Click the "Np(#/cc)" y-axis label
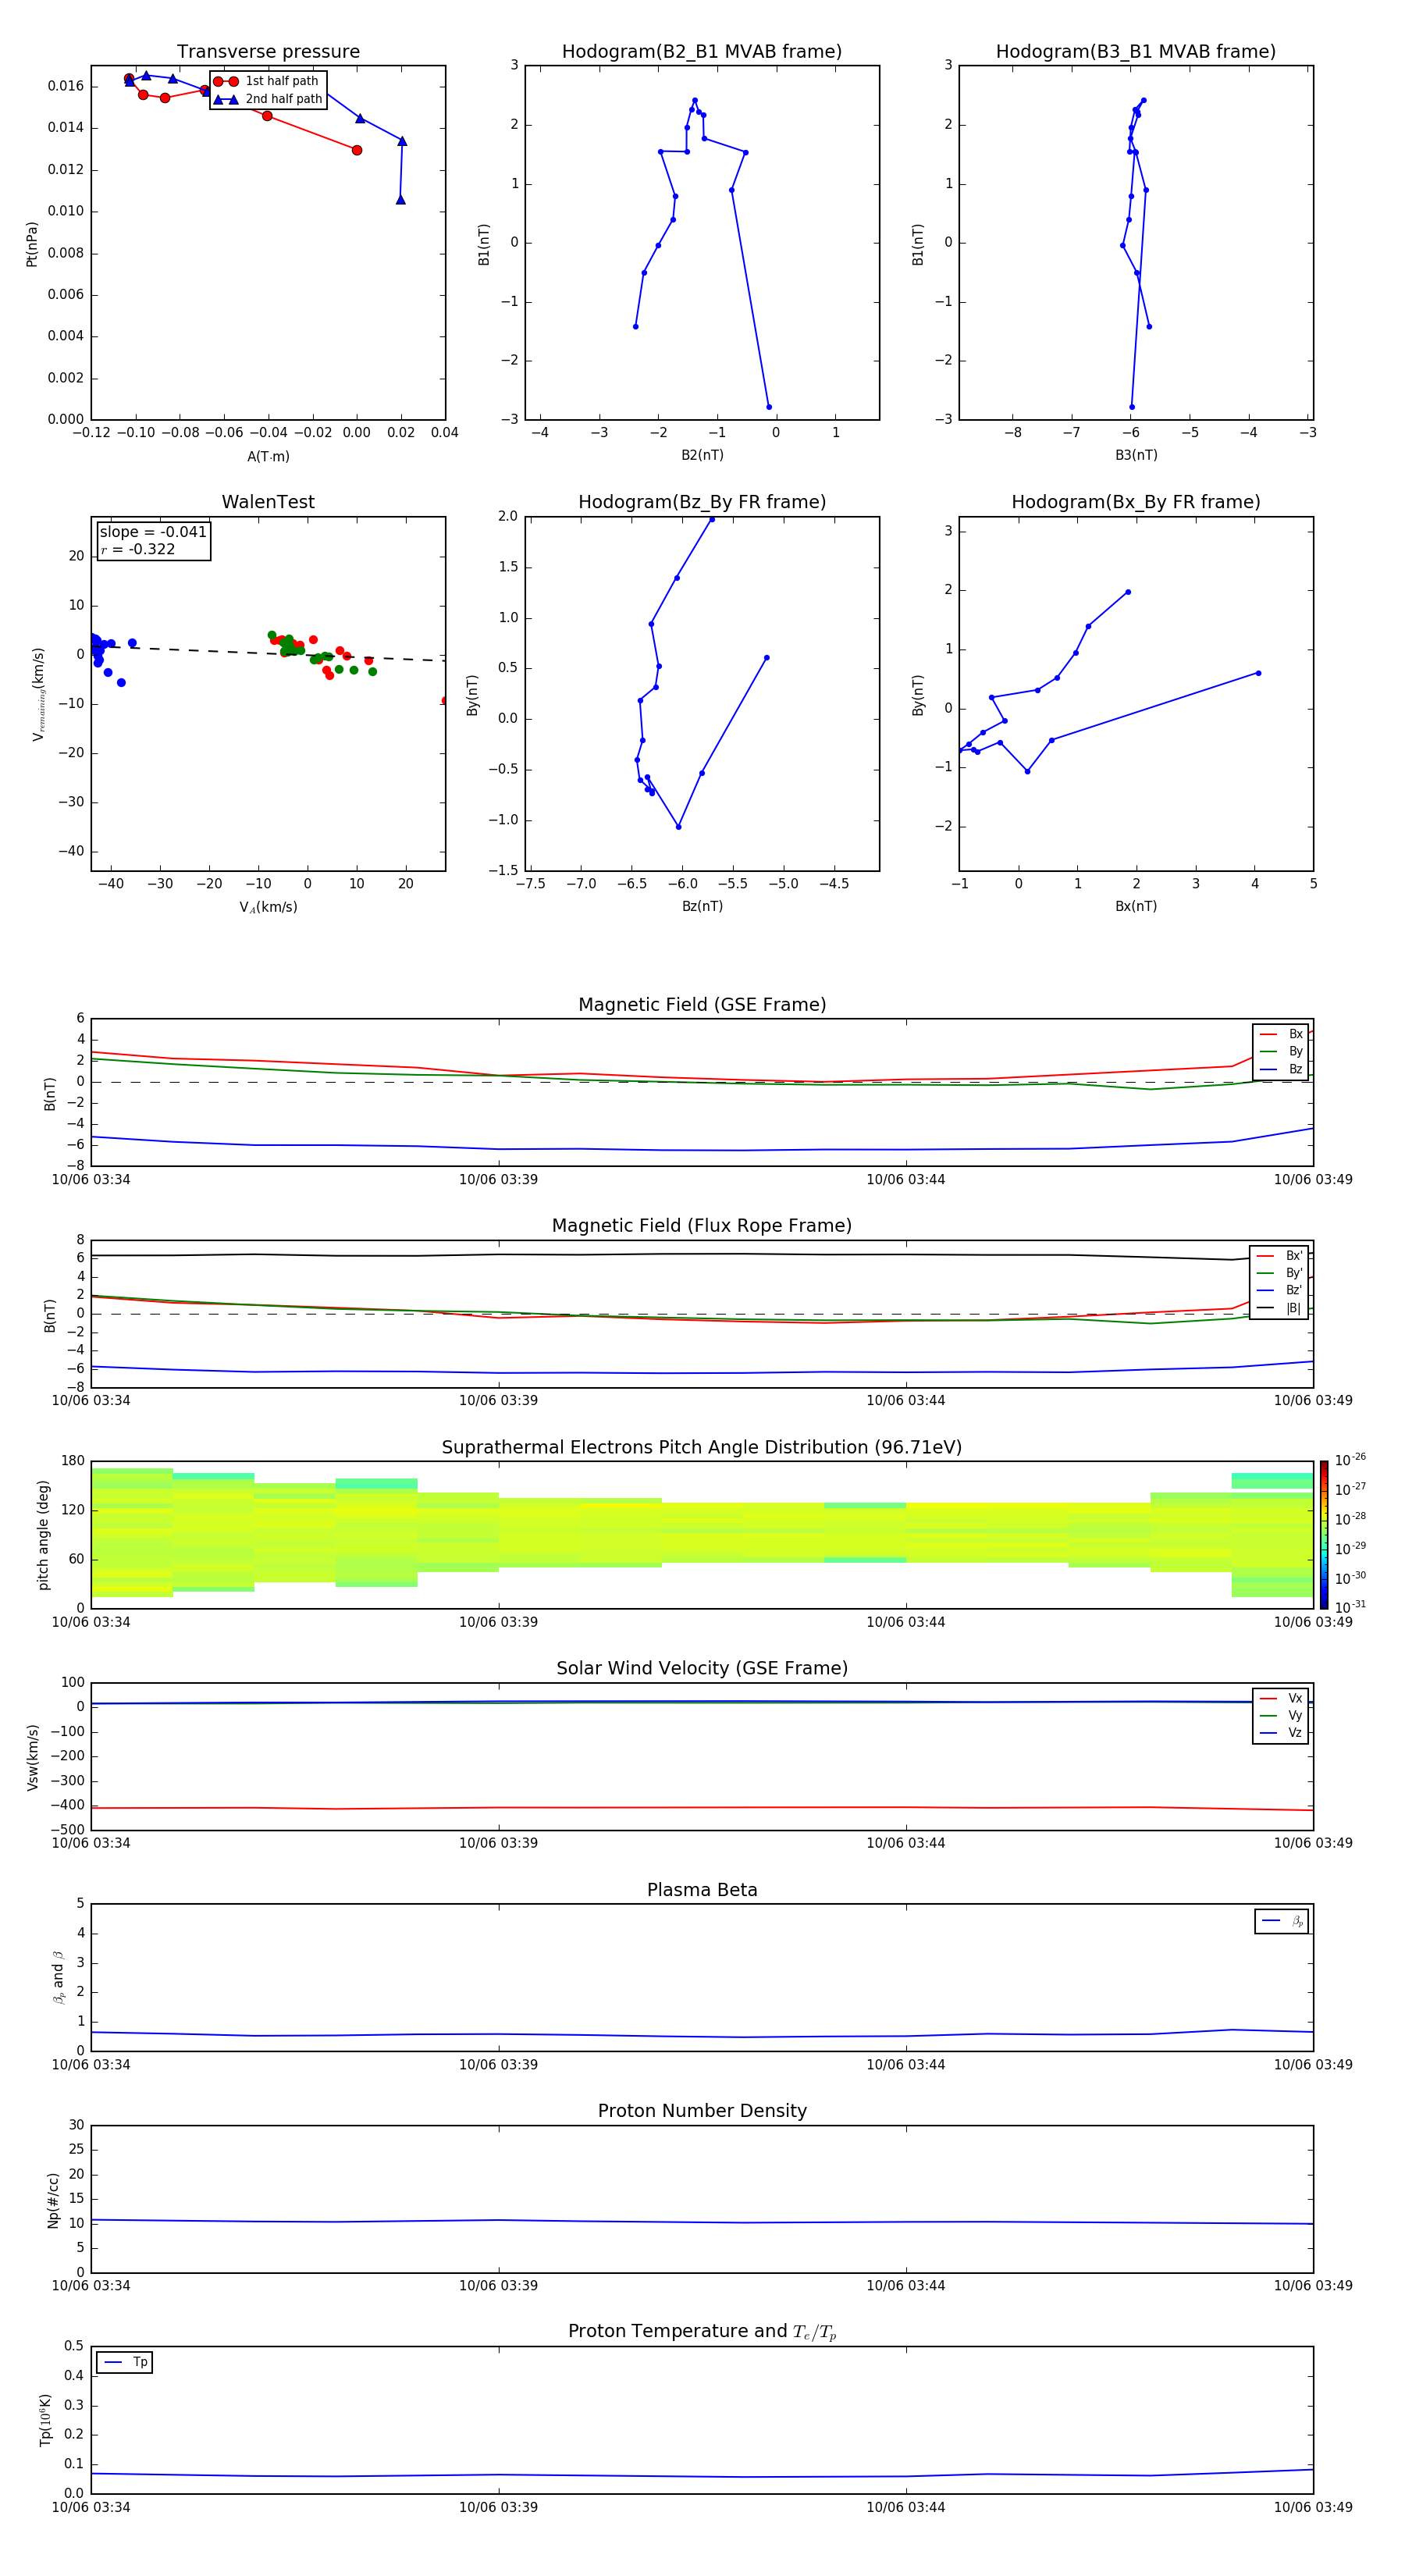The width and height of the screenshot is (1405, 2576). 53,2200
